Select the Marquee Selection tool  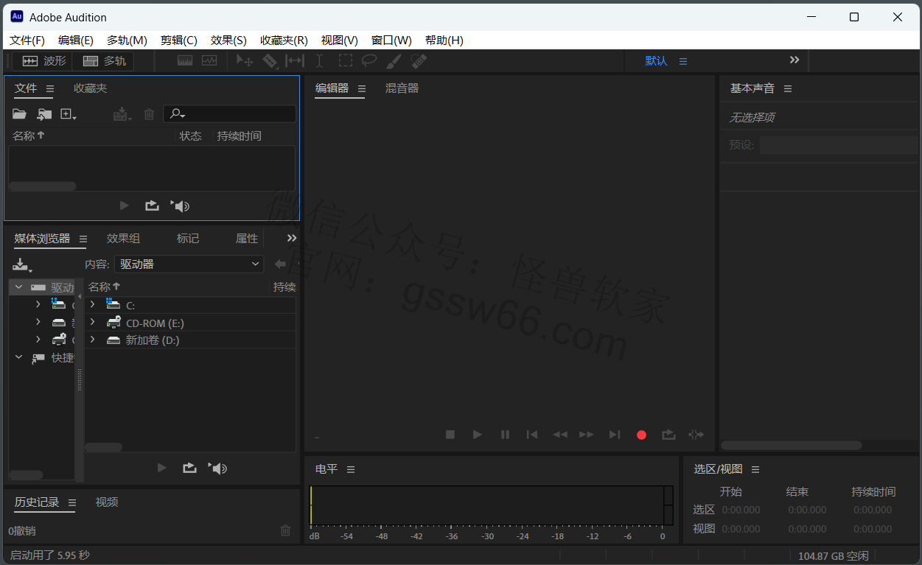[345, 61]
